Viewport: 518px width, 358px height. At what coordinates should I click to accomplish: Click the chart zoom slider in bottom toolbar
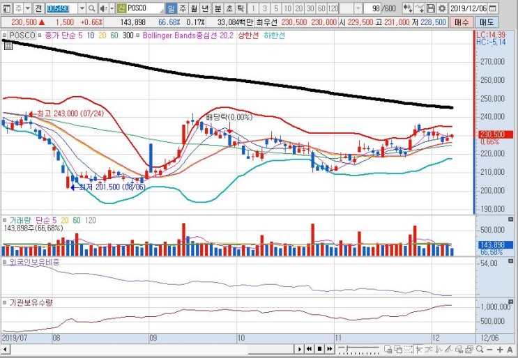click(359, 349)
